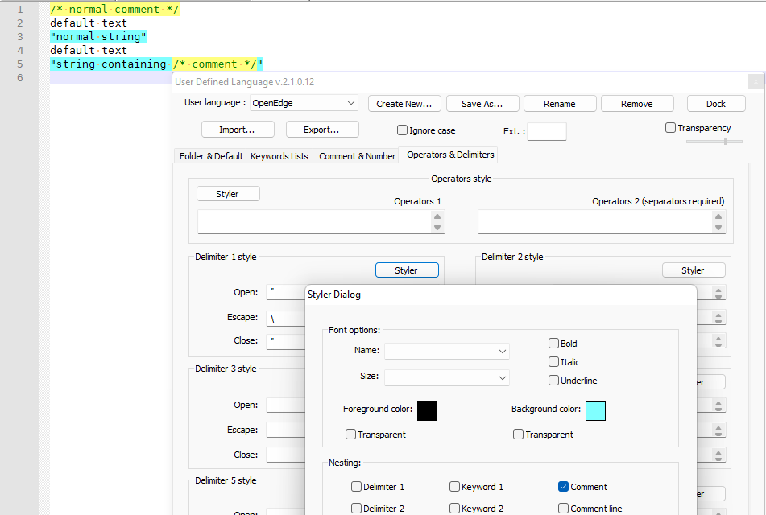Click the Create New... button
766x515 pixels.
click(404, 104)
